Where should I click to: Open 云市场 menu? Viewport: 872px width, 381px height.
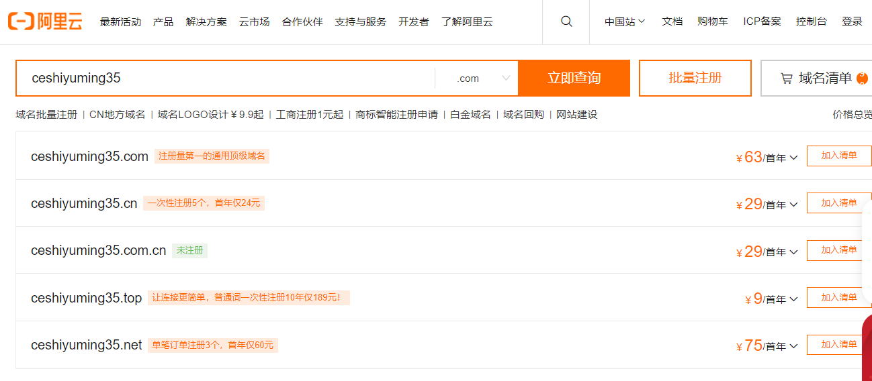(255, 21)
